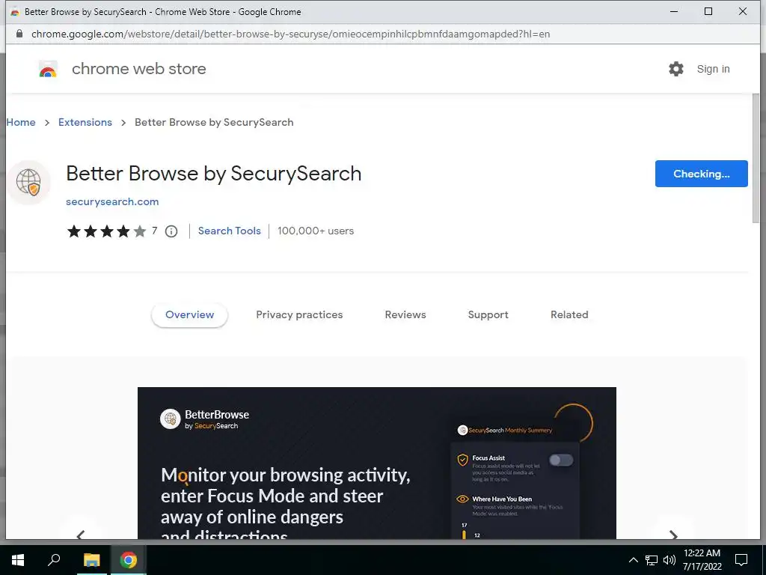The image size is (766, 575).
Task: Click the star rating row
Action: [x=106, y=231]
